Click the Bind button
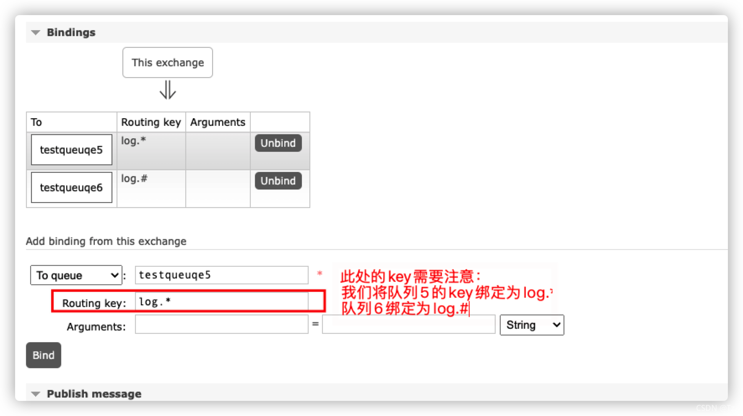 coord(44,355)
